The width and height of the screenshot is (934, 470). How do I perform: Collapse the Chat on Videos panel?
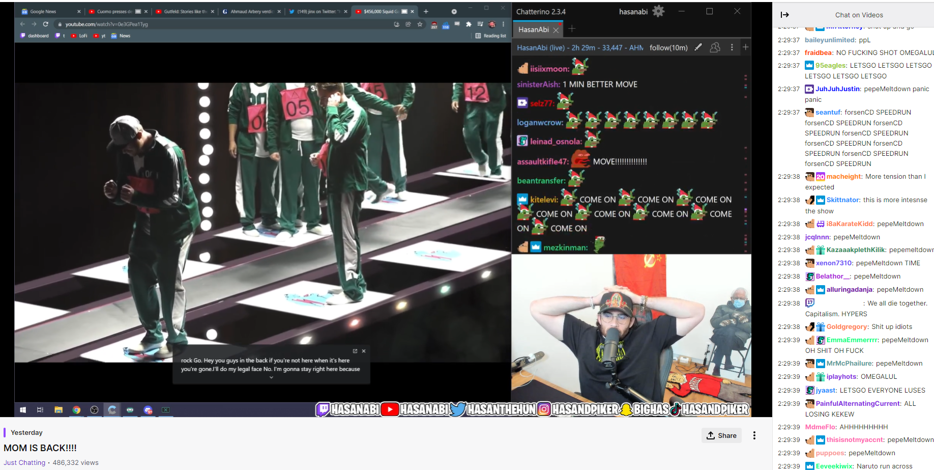pyautogui.click(x=784, y=15)
